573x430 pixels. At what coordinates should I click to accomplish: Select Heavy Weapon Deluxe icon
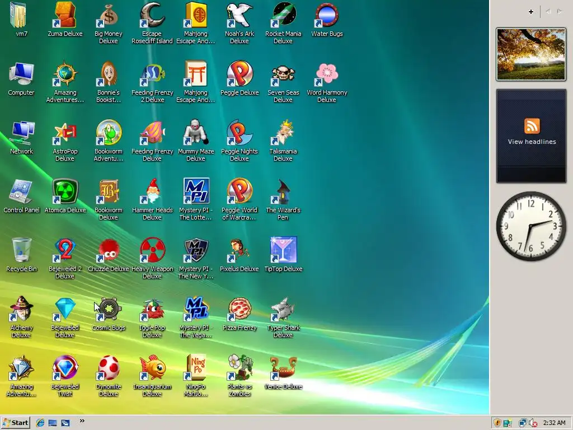(152, 251)
